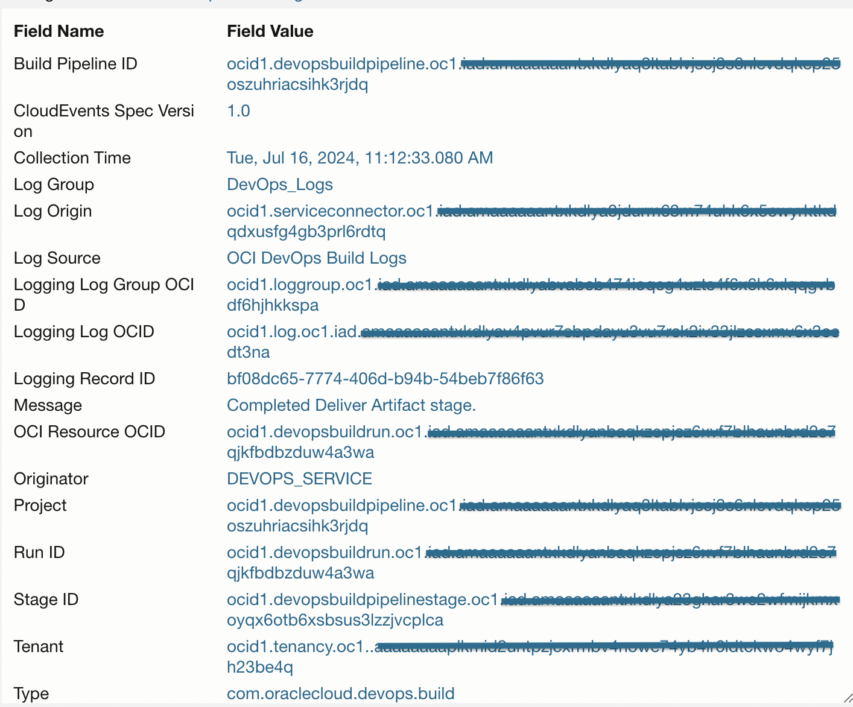Screen dimensions: 853x707
Task: Select the DevOps_Logs log group link
Action: click(279, 185)
